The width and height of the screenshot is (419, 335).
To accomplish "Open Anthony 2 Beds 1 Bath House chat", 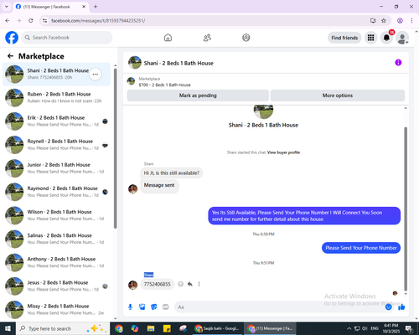I will pos(56,262).
